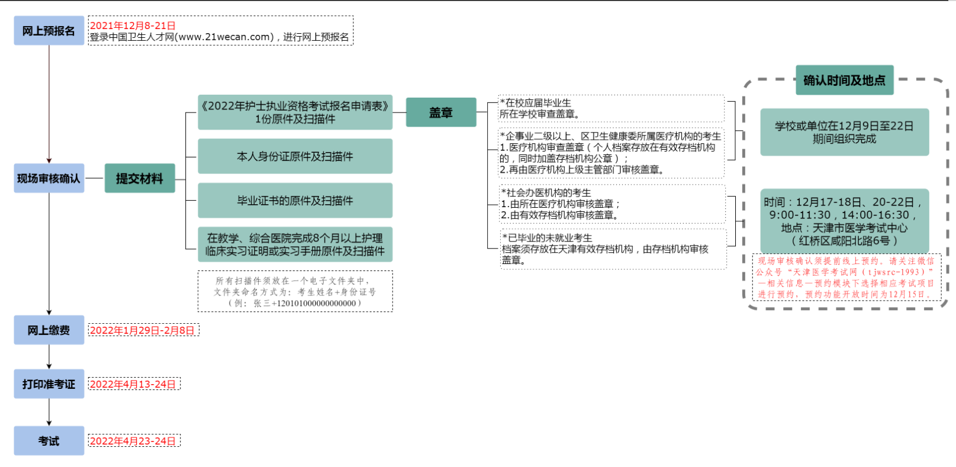Viewport: 956px width, 467px height.
Task: Select the 天津市医学考试中心 time and address box
Action: pyautogui.click(x=844, y=221)
